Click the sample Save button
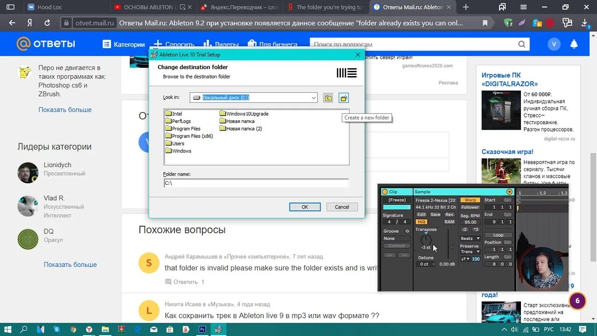597x336 pixels. 435,215
